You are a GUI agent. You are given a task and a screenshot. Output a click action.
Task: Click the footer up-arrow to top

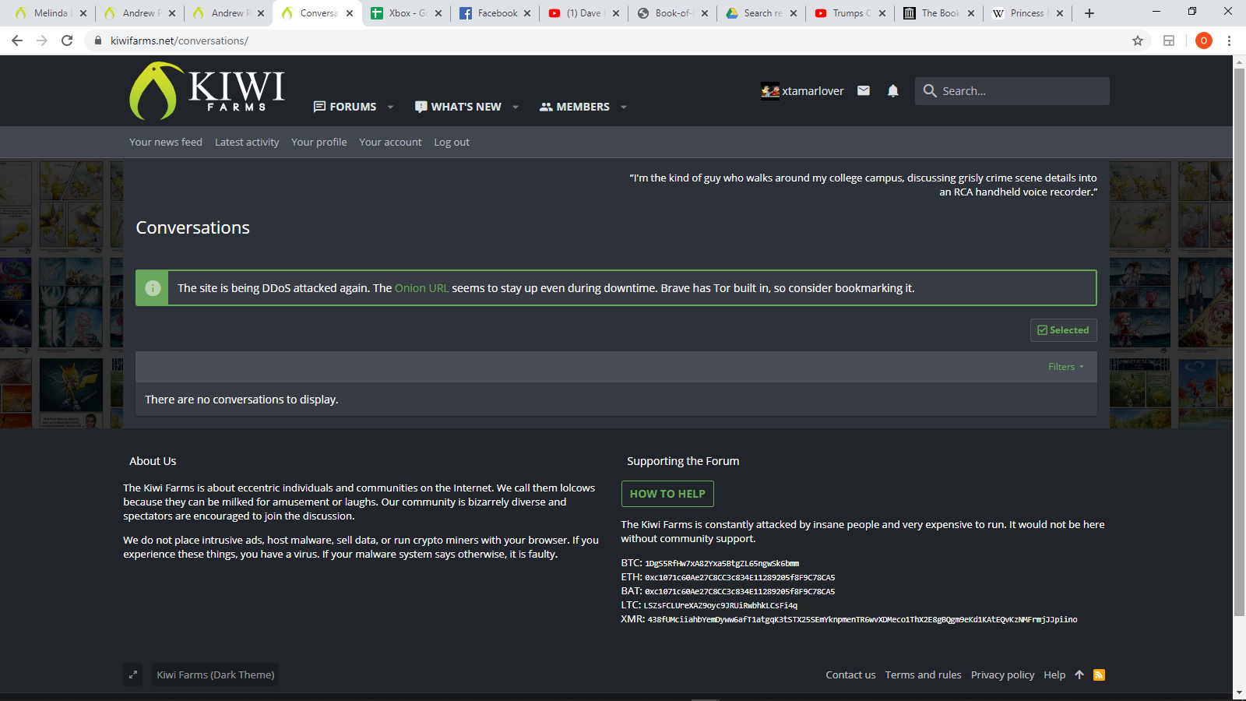click(x=1079, y=675)
